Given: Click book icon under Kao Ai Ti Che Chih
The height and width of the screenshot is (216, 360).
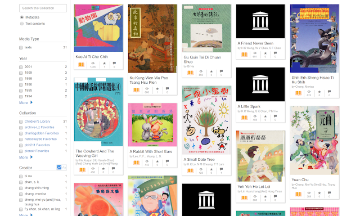Looking at the screenshot, I should (x=81, y=65).
